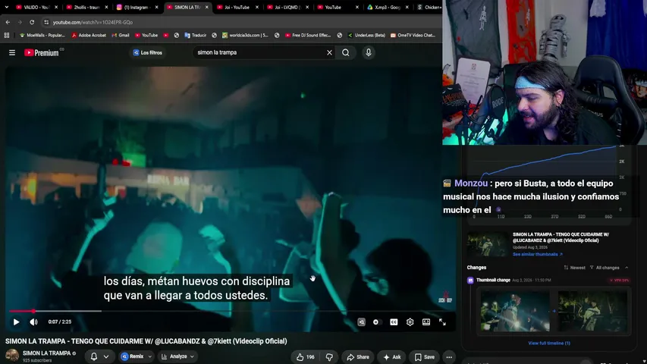Open the old thumbnail in change entry
The width and height of the screenshot is (647, 364).
click(515, 312)
